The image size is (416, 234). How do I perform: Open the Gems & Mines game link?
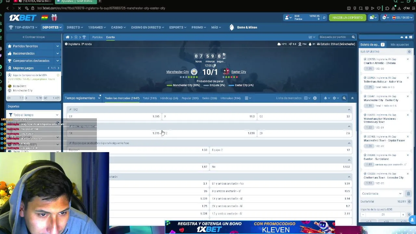click(x=243, y=27)
